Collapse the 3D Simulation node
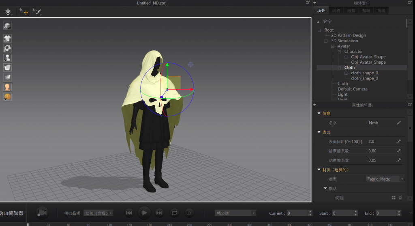The height and width of the screenshot is (226, 415). (326, 41)
